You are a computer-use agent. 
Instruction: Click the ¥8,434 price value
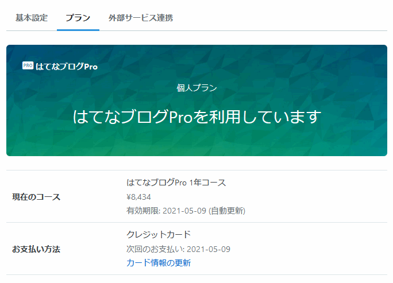[x=138, y=197]
